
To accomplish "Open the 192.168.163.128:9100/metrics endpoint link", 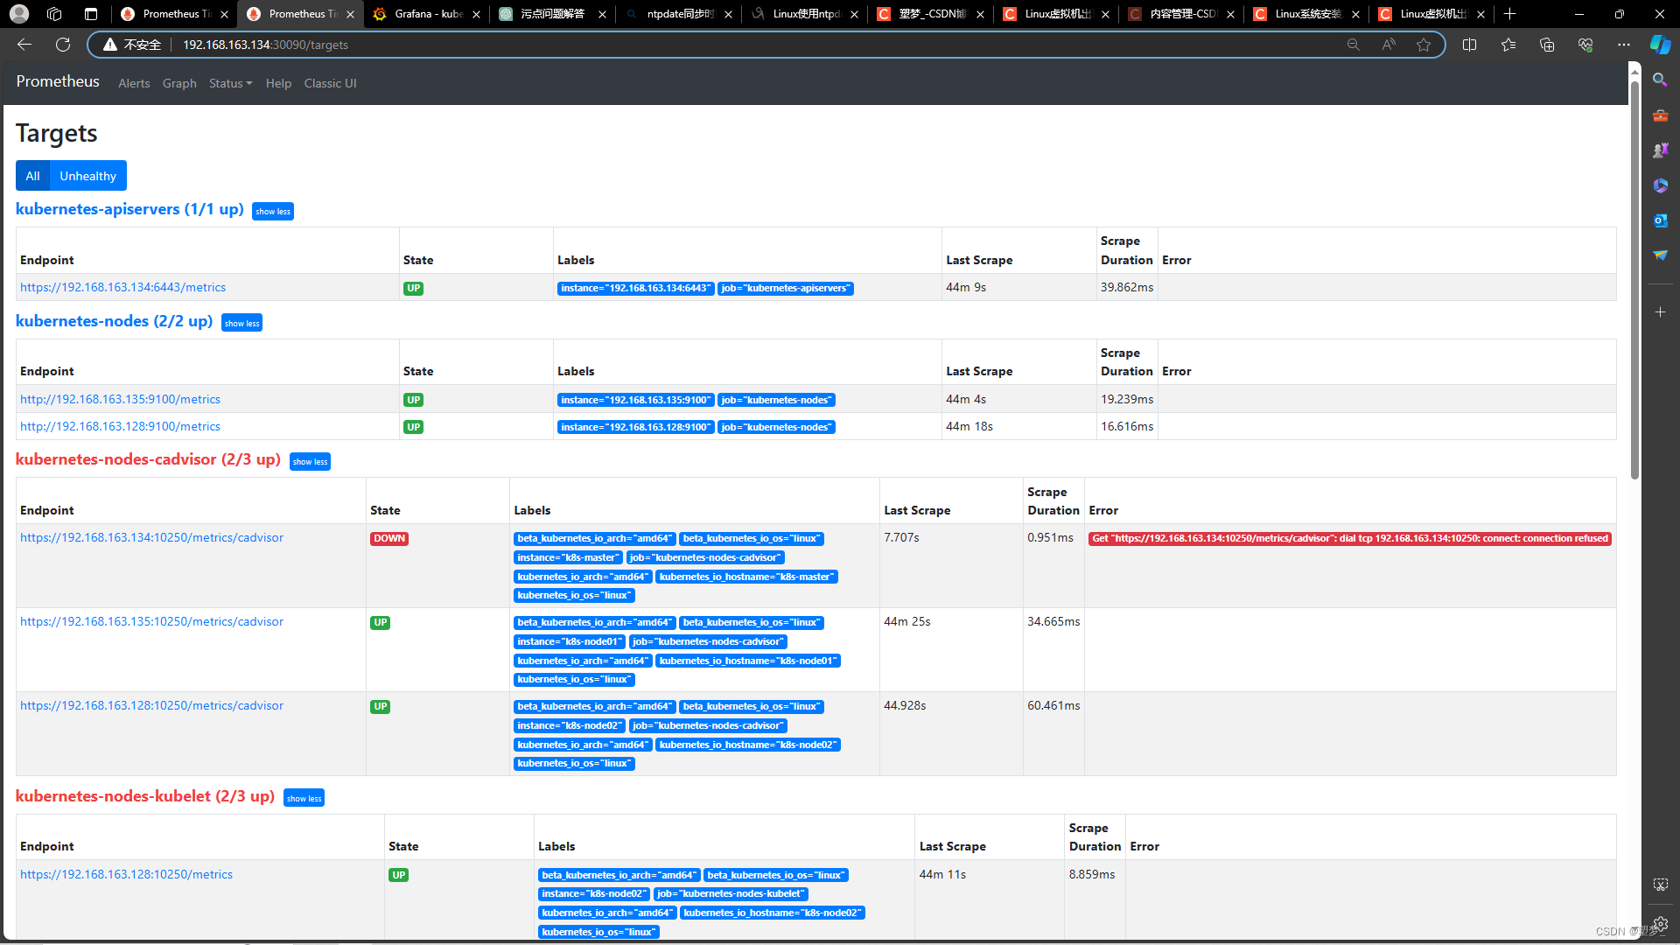I will point(120,426).
